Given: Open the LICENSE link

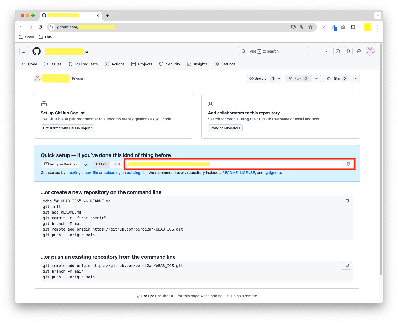Looking at the screenshot, I should coord(247,173).
